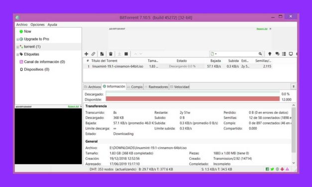Image resolution: width=312 pixels, height=187 pixels.
Task: Click the remote monitor toolbar icon
Action: 291,54
